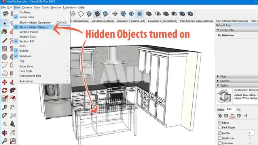The height and width of the screenshot is (145, 258).
Task: Switch to Elevation 3 (Island) scene tab
Action: pos(103,21)
